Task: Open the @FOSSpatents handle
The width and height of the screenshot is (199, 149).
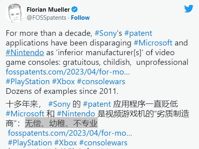Action: pos(46,18)
